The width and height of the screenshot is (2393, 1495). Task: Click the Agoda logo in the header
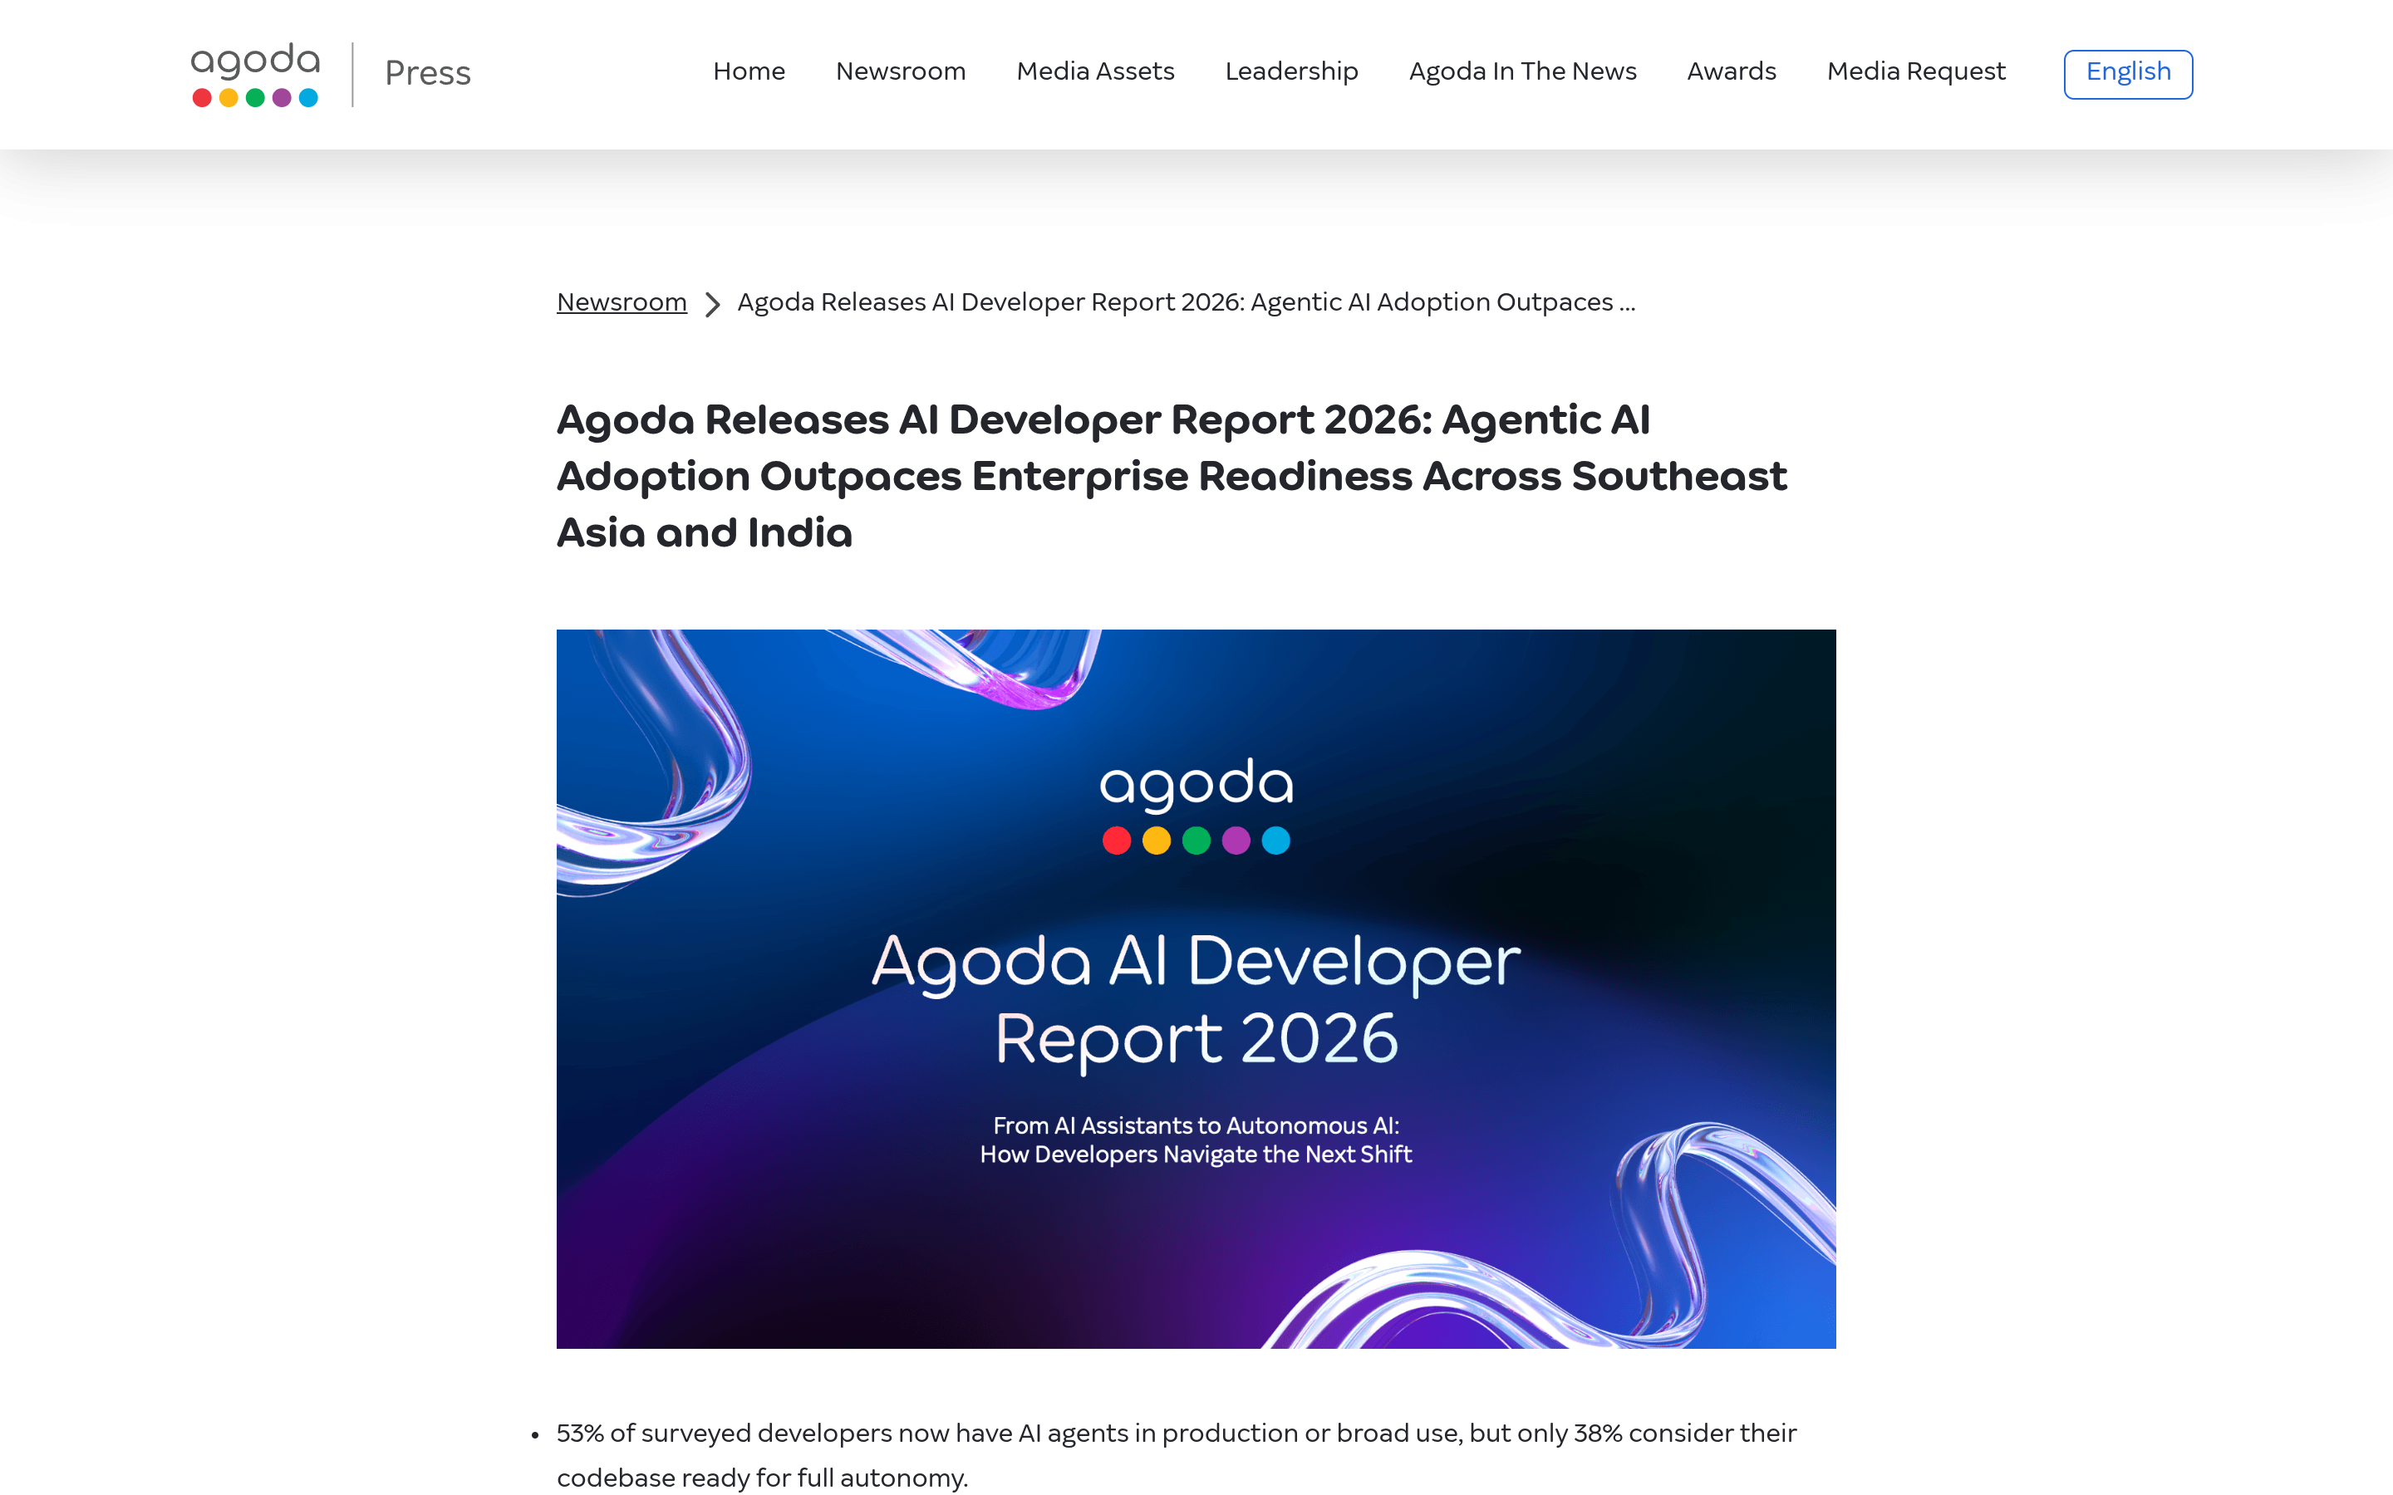tap(255, 74)
